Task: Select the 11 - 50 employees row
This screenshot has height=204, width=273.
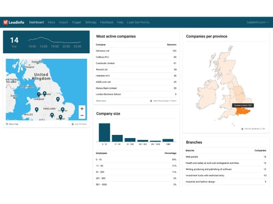Action: tap(136, 166)
